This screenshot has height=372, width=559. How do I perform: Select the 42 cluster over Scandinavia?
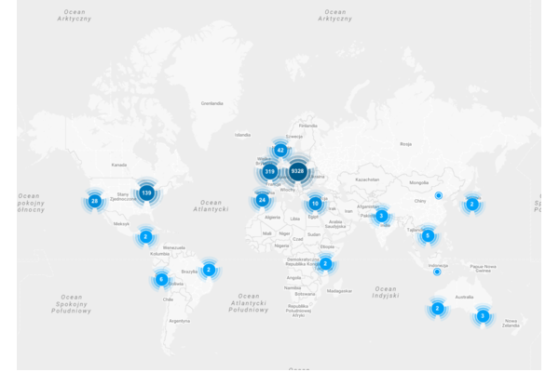click(x=280, y=150)
